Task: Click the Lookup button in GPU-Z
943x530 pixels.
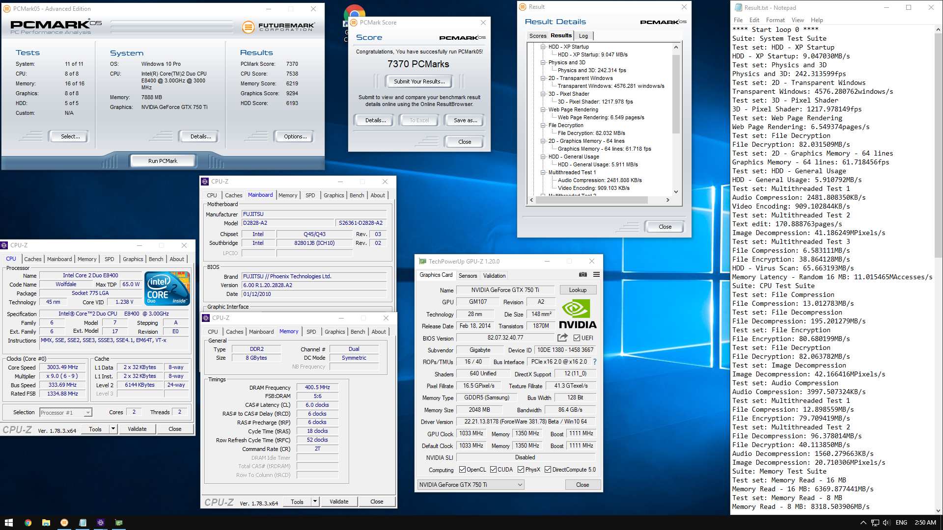Action: [578, 290]
